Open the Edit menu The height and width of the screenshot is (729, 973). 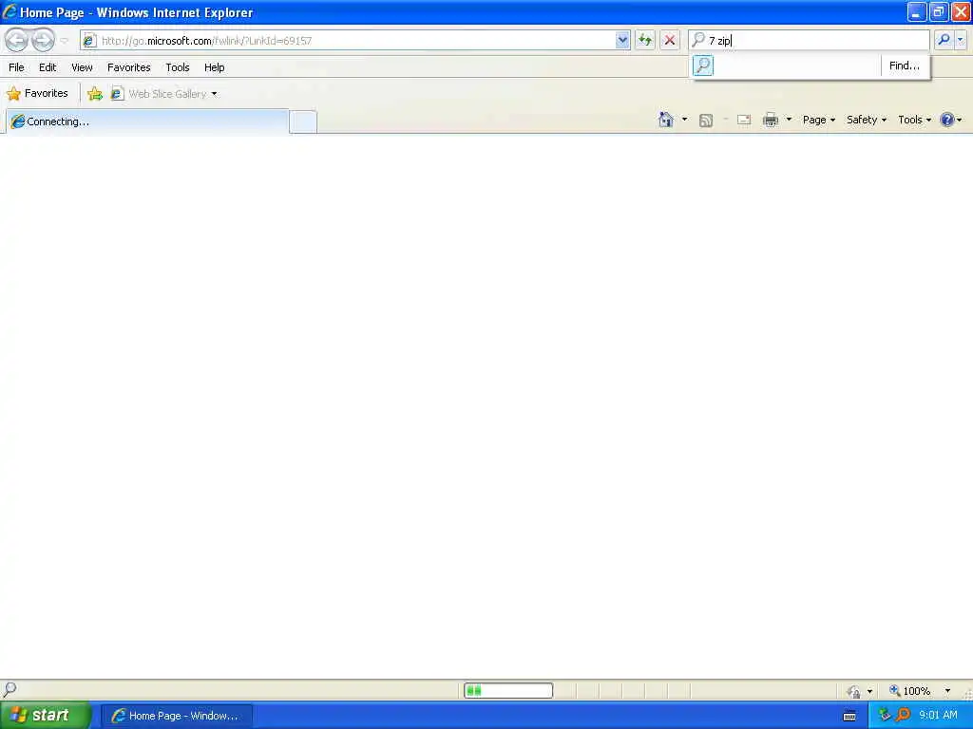pyautogui.click(x=48, y=67)
